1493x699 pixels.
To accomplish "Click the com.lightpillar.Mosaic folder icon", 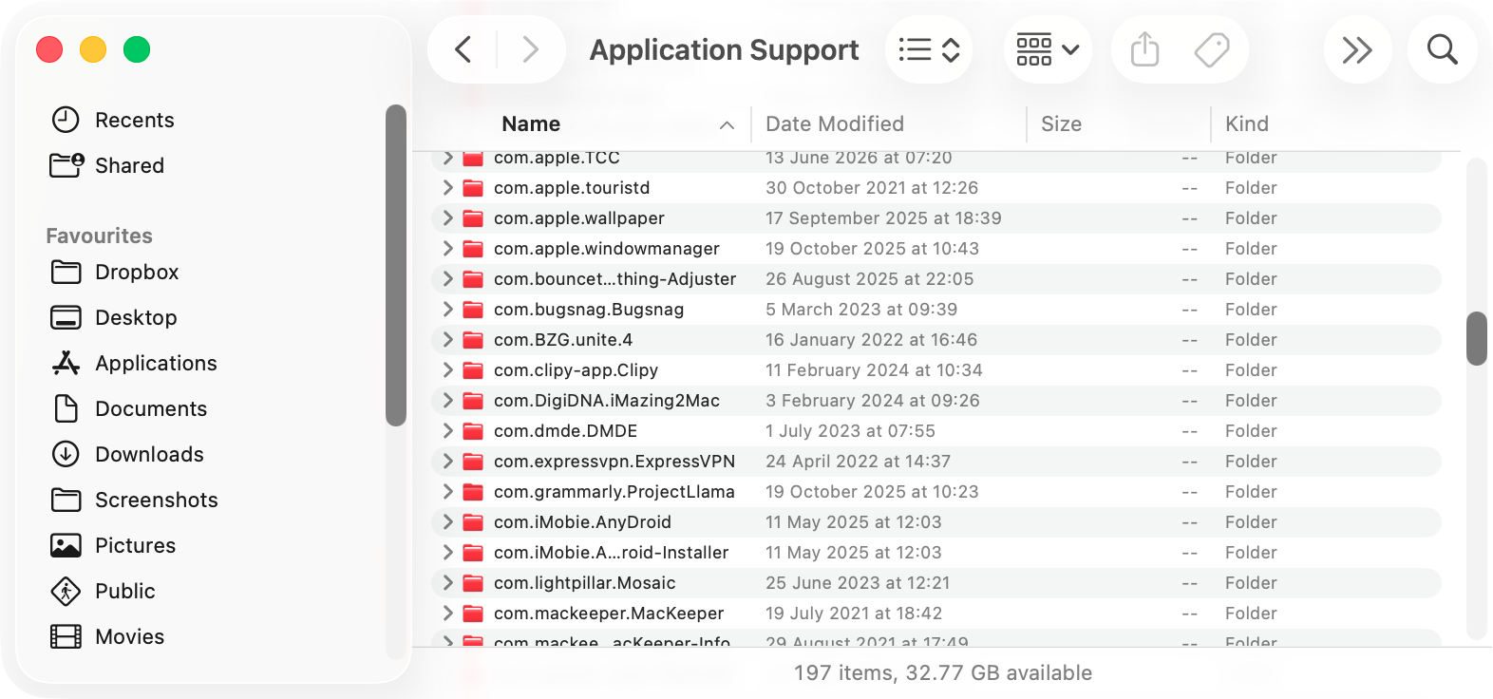I will click(473, 583).
